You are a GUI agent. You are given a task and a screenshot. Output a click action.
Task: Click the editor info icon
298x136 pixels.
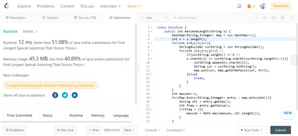(256, 18)
